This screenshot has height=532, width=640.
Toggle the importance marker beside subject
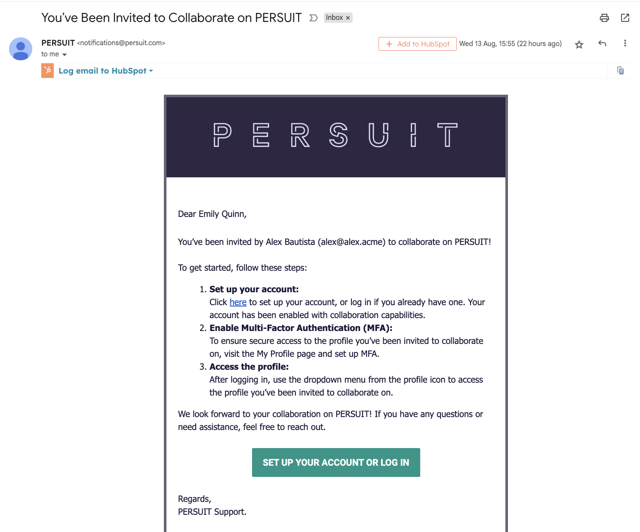[314, 18]
